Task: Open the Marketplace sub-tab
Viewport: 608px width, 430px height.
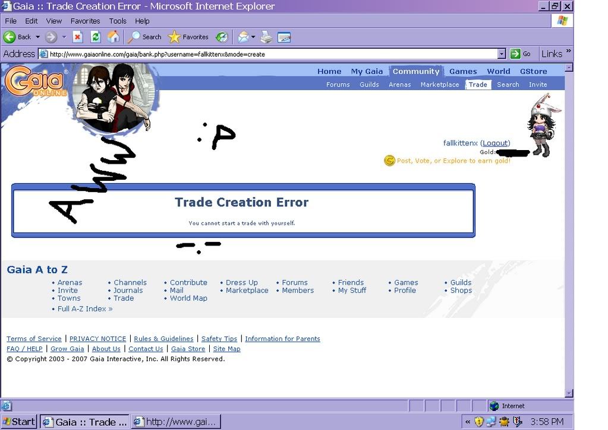Action: coord(440,84)
